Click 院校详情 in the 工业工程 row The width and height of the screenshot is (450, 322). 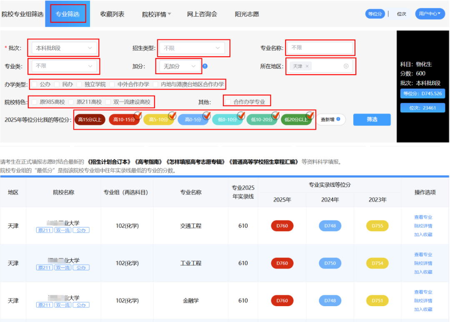point(423,263)
